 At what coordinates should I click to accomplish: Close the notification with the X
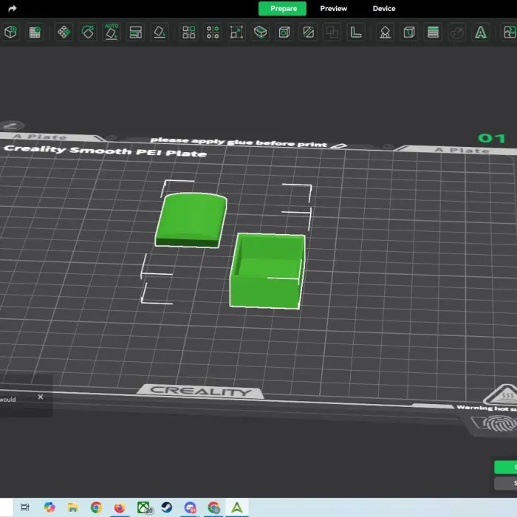[x=41, y=397]
